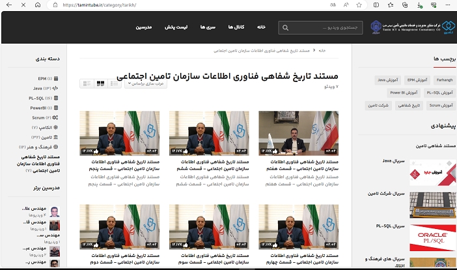Open the قسمت پنجم video title link
457x270 pixels.
point(124,165)
